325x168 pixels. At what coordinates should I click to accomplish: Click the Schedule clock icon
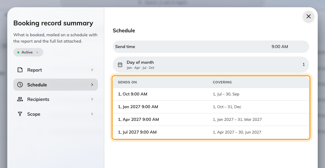(x=20, y=85)
